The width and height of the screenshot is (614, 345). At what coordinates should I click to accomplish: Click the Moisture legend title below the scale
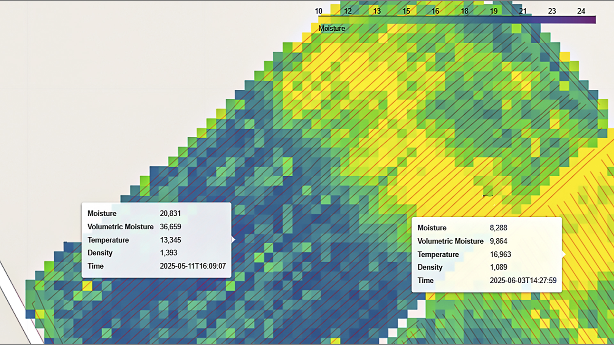coord(332,28)
